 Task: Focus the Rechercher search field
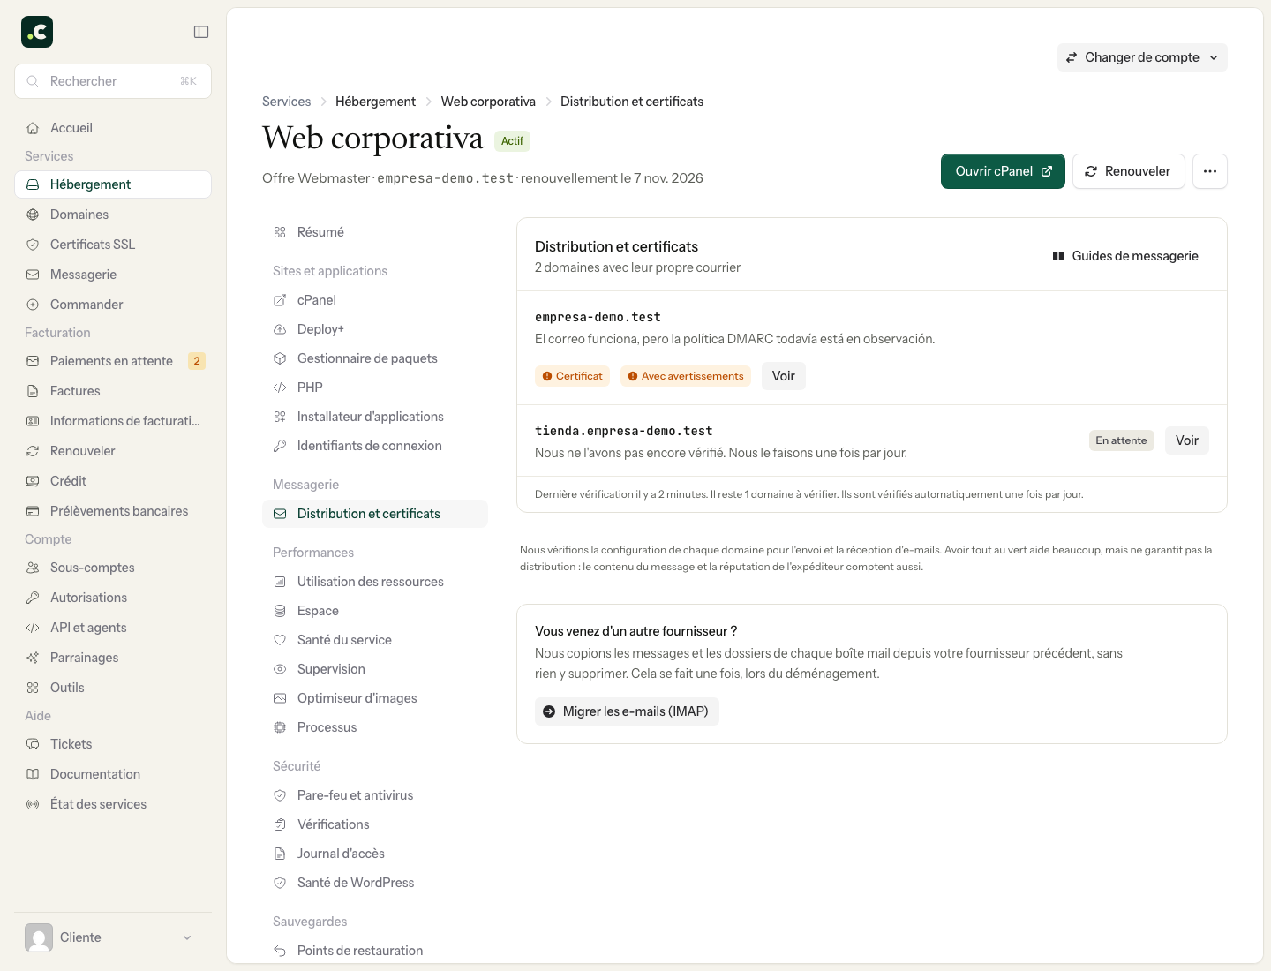coord(113,81)
